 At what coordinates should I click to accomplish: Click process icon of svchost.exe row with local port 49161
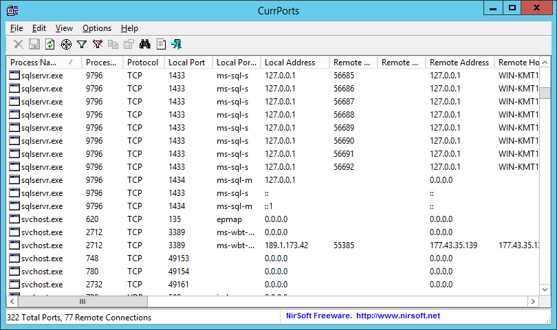[x=14, y=284]
